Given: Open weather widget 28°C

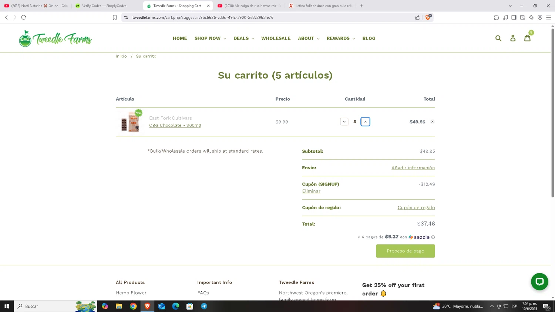Looking at the screenshot, I should point(458,306).
